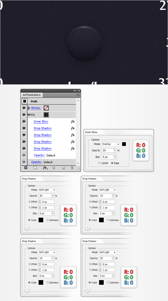This screenshot has height=301, width=168.
Task: Click indented Opacity link under Fill effects
Action: point(39,155)
